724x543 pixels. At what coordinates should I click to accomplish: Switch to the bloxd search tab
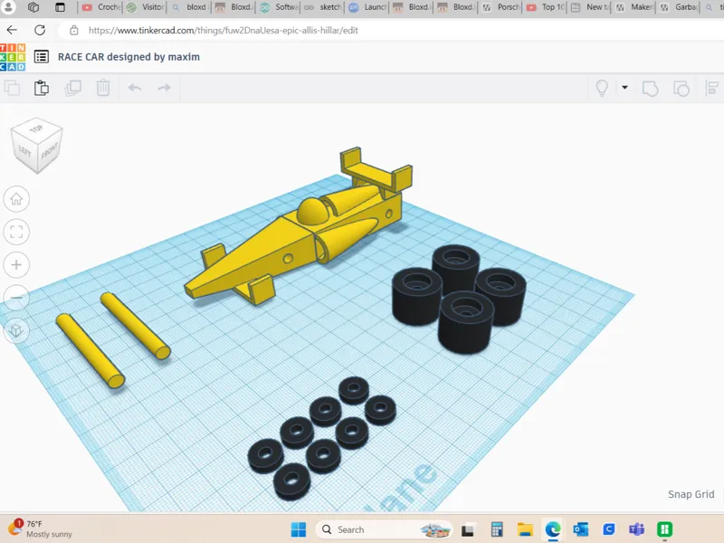190,7
